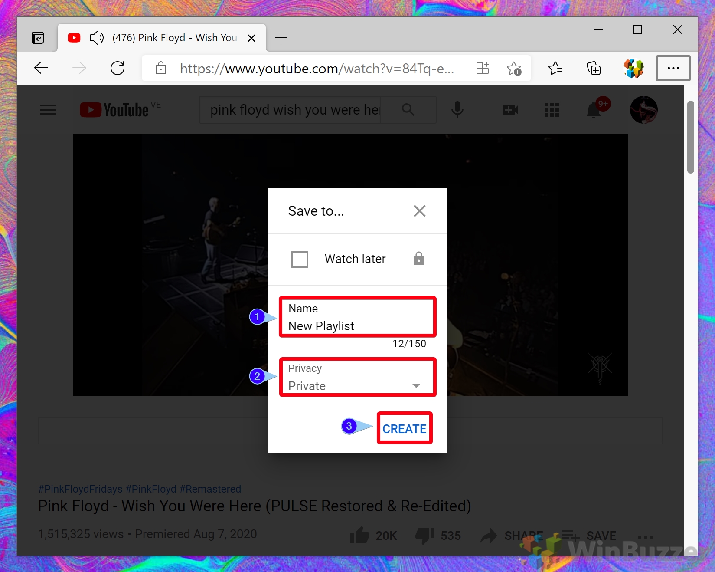Click the colorful cubes extension icon

(633, 68)
